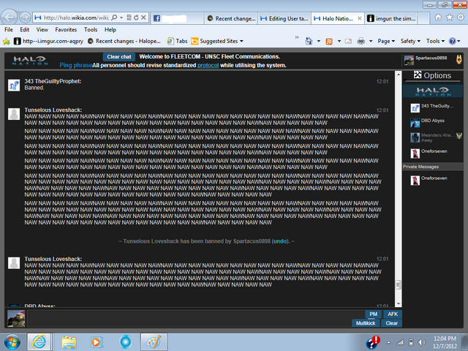
Task: Click the Read mail envelope icon
Action: click(348, 41)
